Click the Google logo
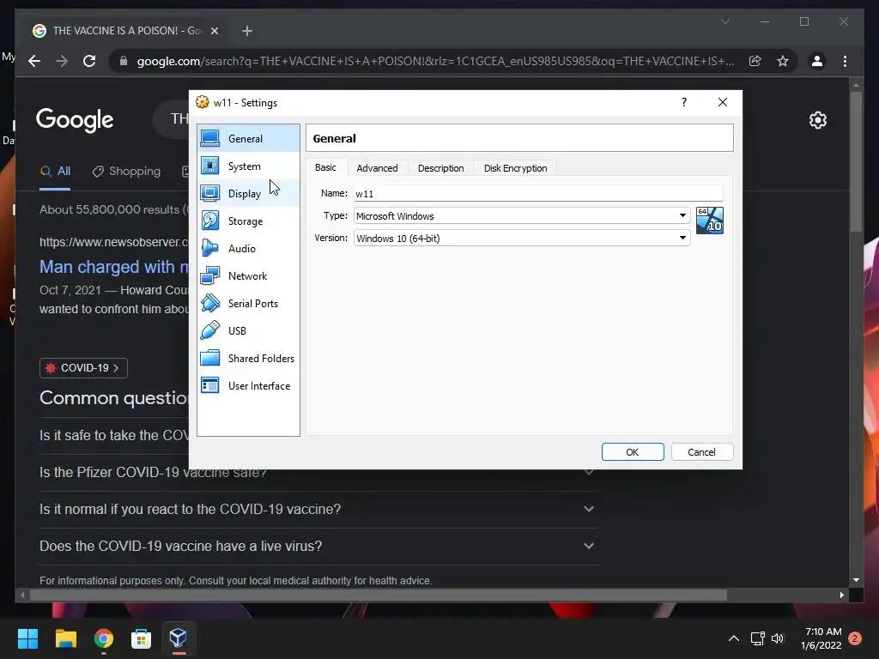Screen dimensions: 879x659 tap(75, 120)
